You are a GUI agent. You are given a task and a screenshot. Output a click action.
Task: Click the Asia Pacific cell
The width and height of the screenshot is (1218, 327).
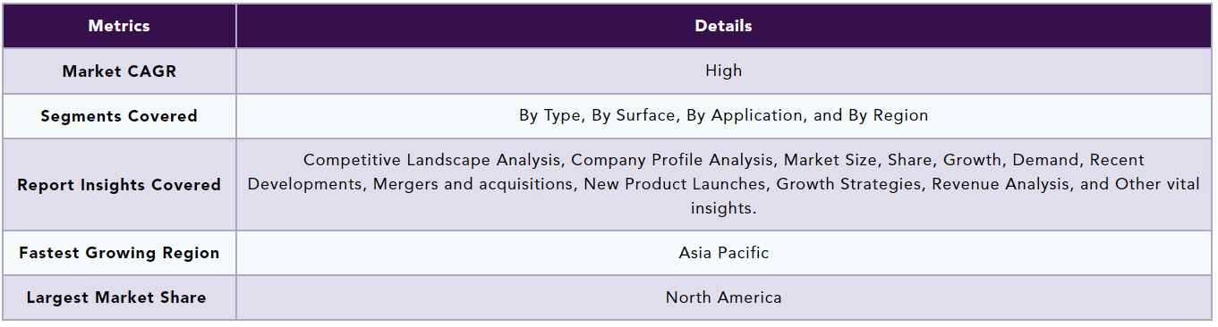724,253
